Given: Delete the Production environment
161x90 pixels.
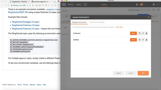Looking at the screenshot, I should 146,33.
